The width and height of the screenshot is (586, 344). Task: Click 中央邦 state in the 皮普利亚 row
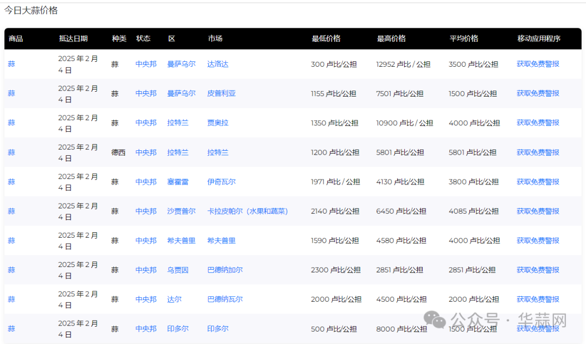146,93
